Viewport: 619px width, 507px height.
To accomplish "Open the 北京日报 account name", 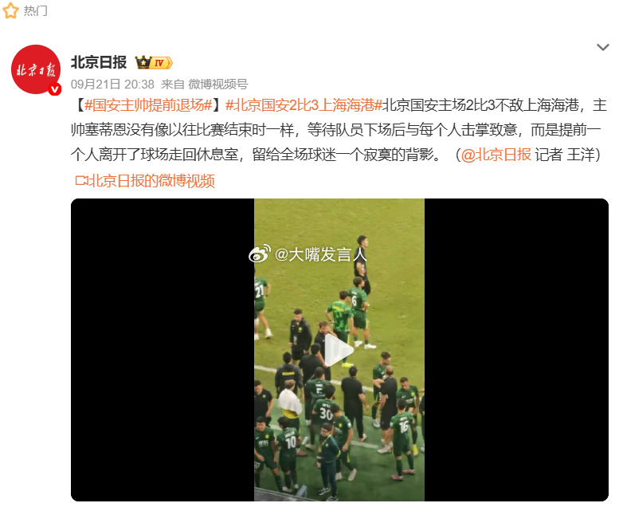I will coord(99,62).
